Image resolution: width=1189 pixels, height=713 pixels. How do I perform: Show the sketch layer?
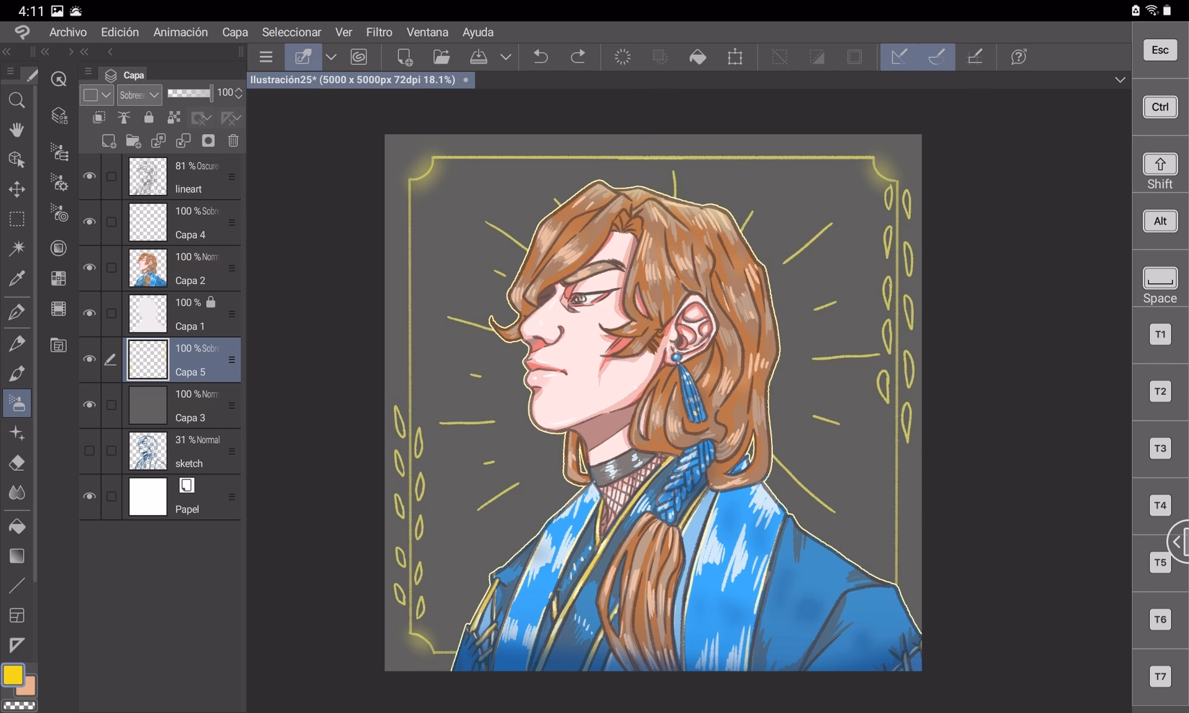pyautogui.click(x=89, y=451)
